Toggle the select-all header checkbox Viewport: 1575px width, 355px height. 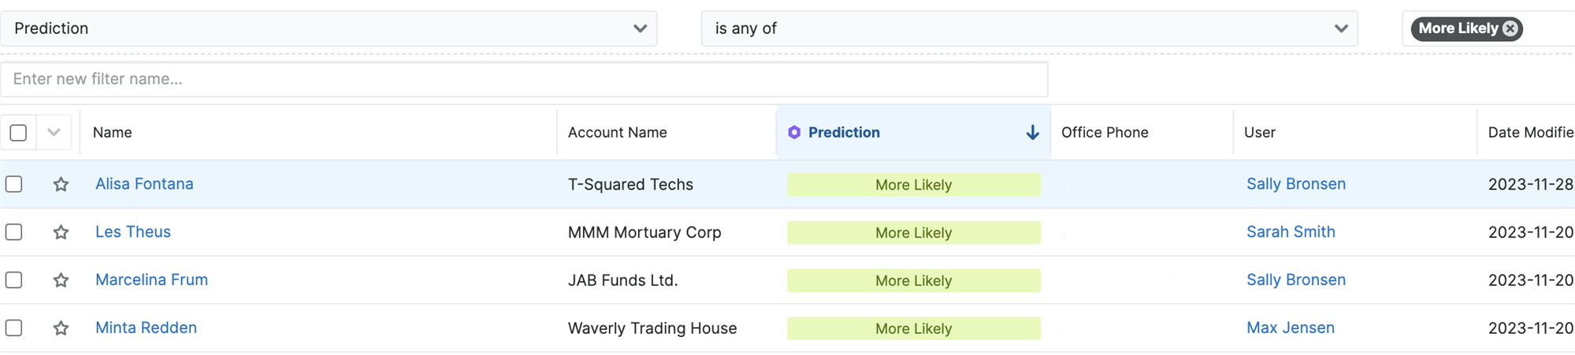(x=18, y=132)
